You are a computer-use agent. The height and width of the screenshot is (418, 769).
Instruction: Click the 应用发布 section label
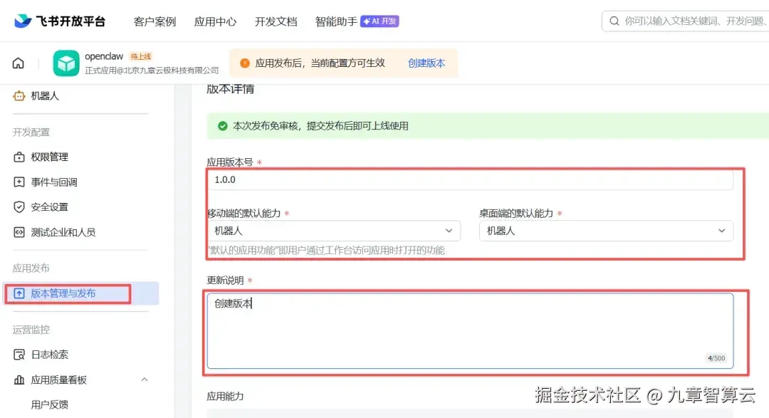click(x=31, y=268)
